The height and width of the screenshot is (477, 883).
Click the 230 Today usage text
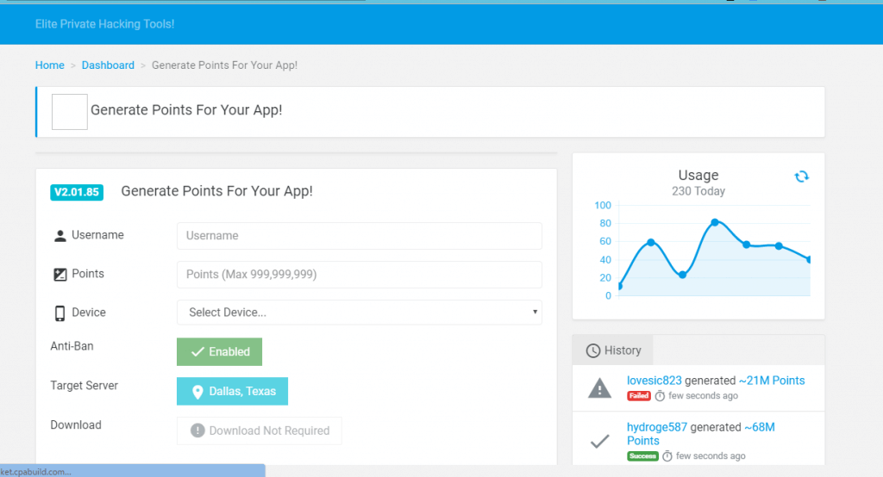coord(698,191)
